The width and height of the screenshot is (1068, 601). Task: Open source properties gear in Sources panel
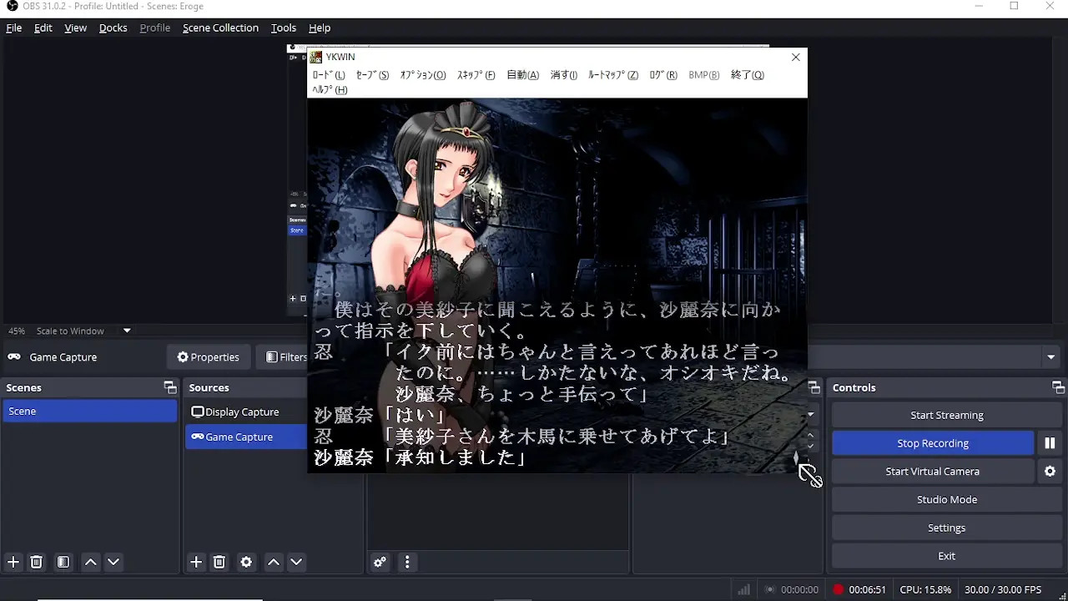[246, 563]
